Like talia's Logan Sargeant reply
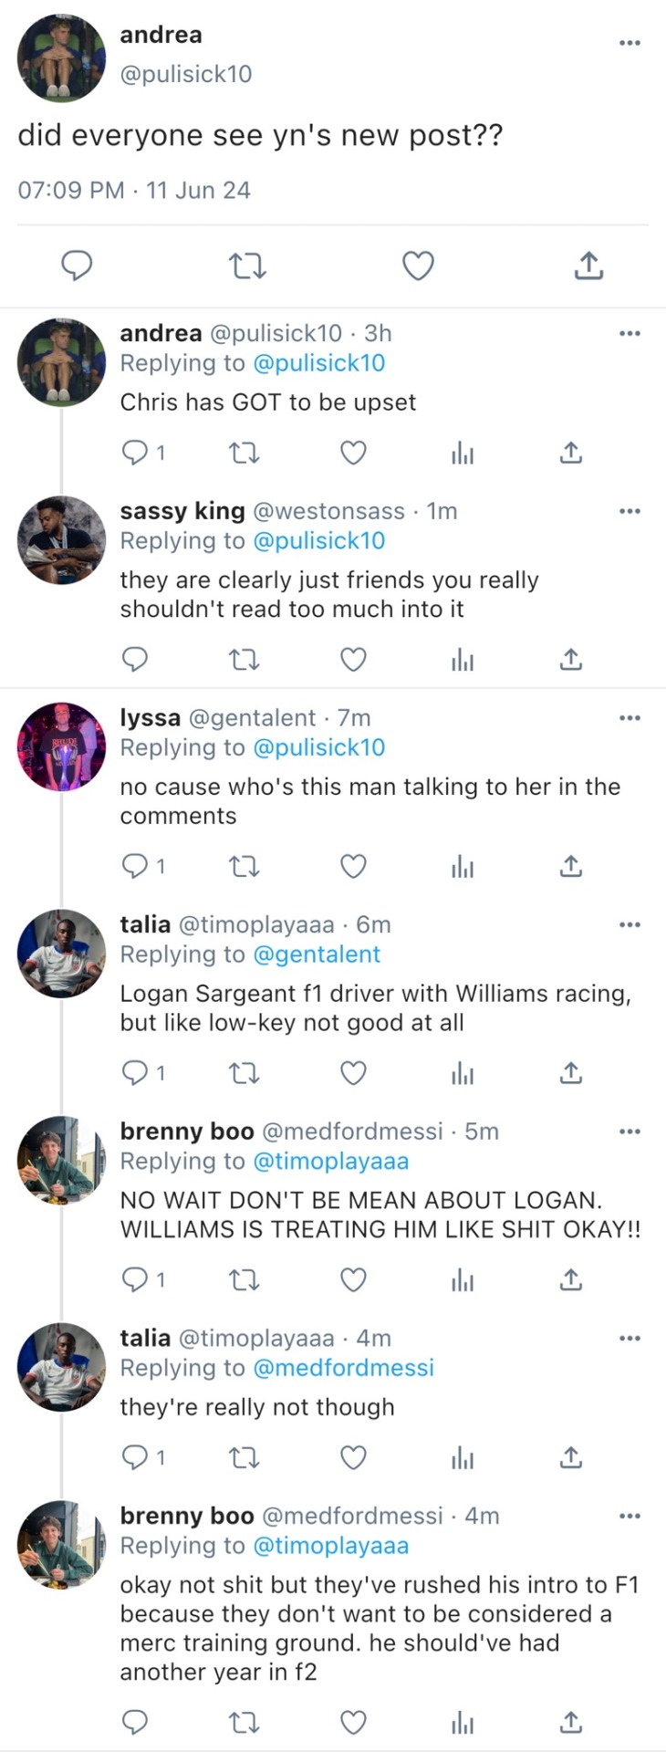The width and height of the screenshot is (666, 1752). coord(353,1072)
